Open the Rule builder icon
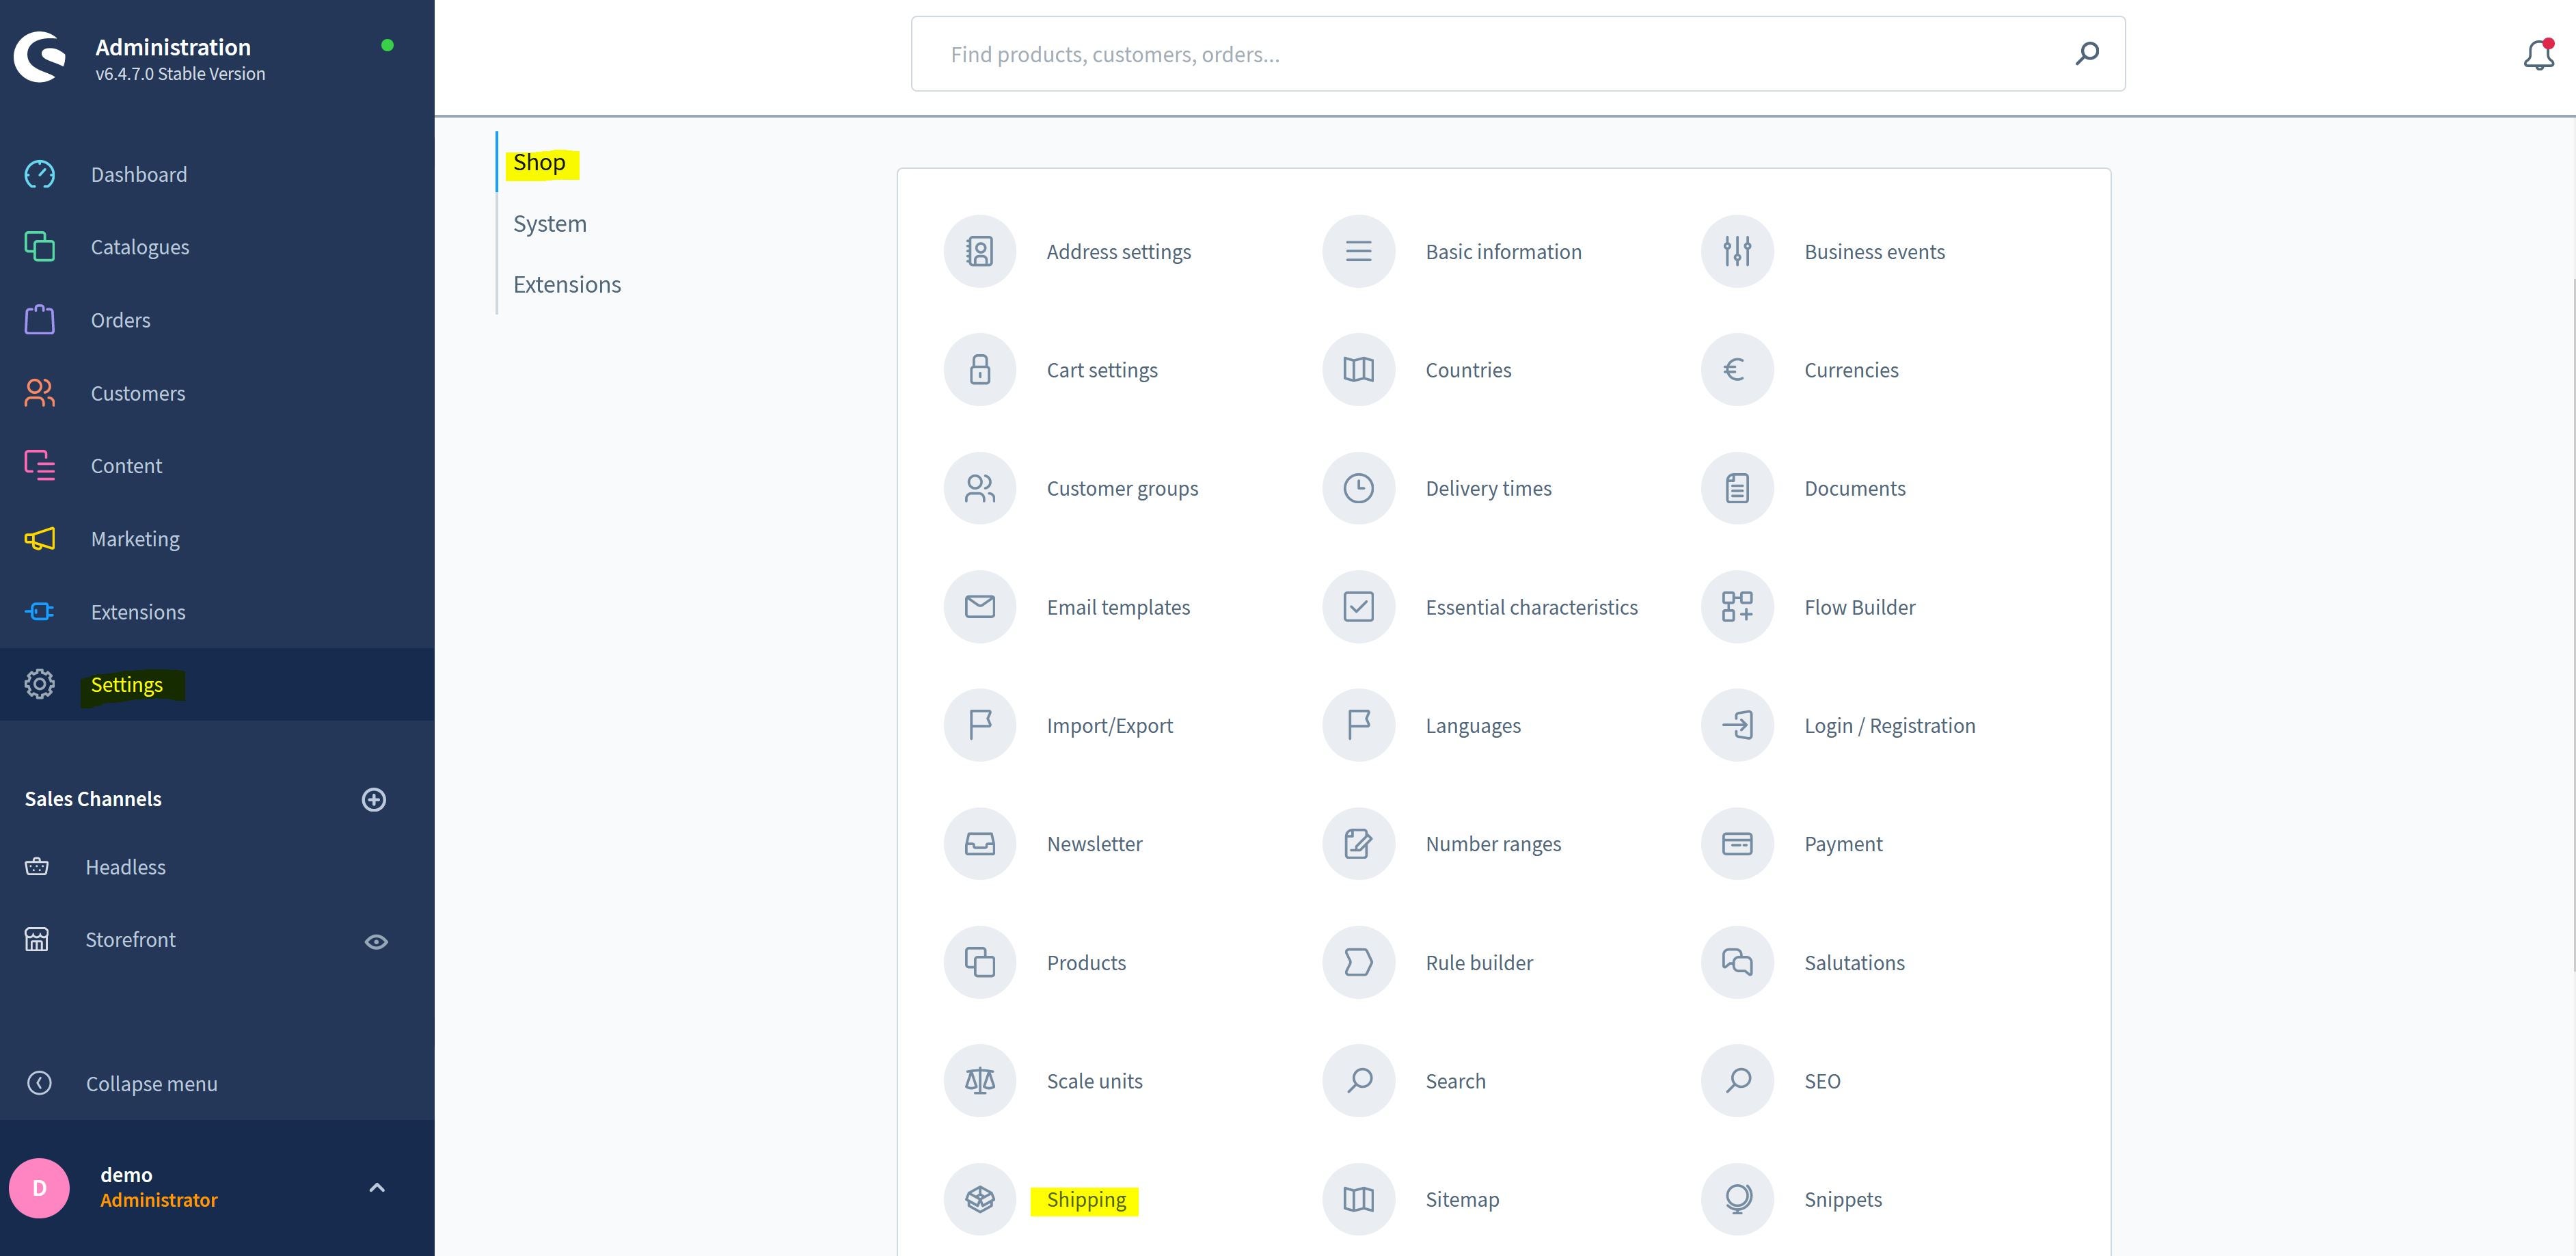Image resolution: width=2576 pixels, height=1256 pixels. 1358,962
